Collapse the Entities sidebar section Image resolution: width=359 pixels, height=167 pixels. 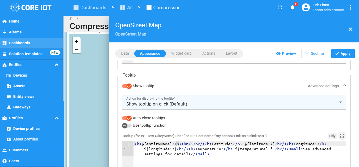(x=57, y=65)
